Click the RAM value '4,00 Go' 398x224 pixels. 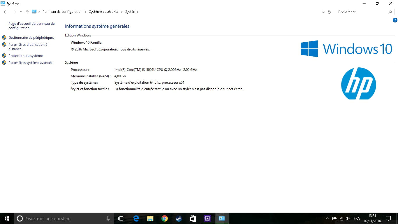pyautogui.click(x=120, y=76)
